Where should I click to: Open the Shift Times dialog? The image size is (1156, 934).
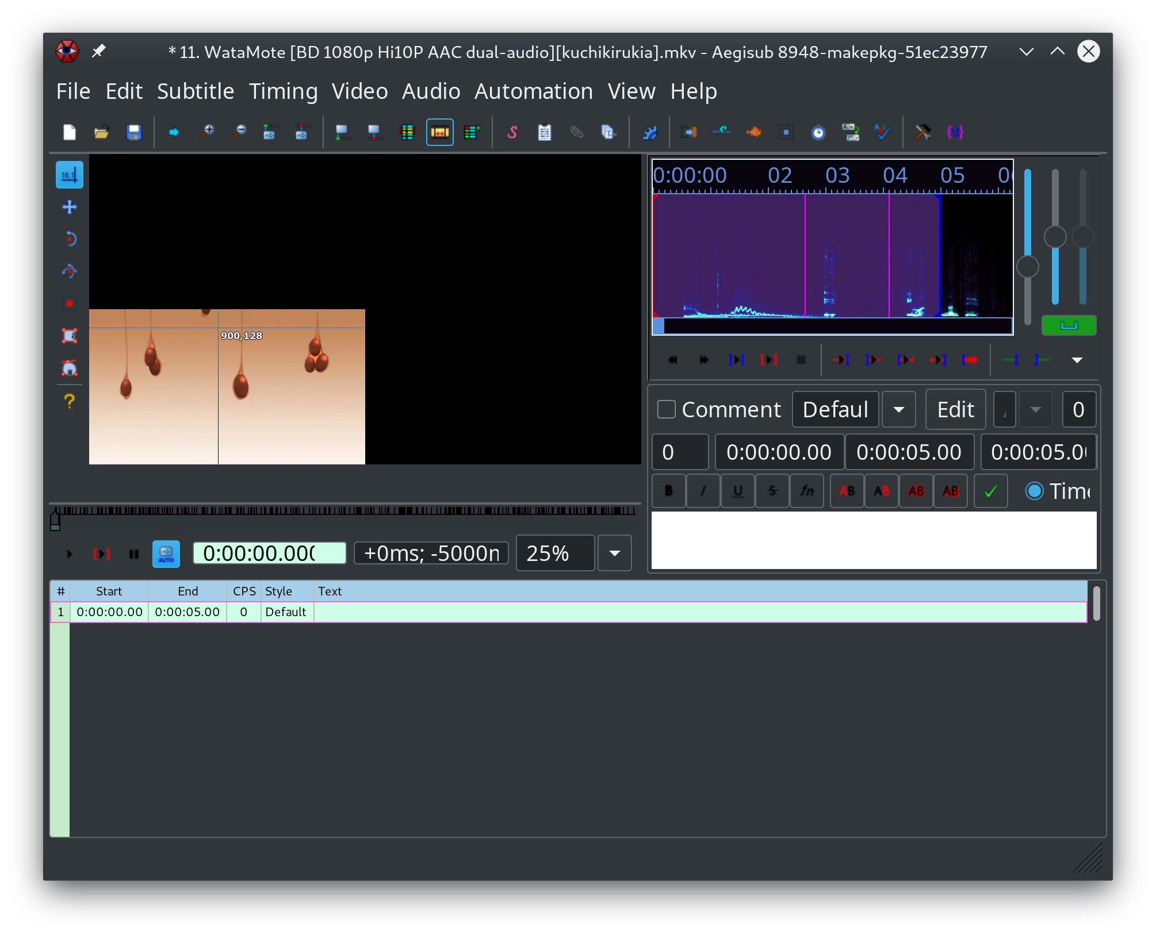click(x=690, y=132)
